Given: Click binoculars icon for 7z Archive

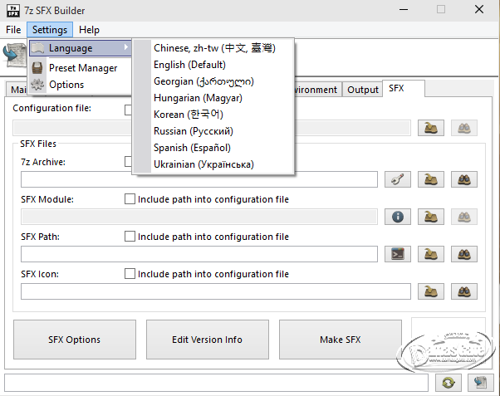Looking at the screenshot, I should click(x=464, y=179).
